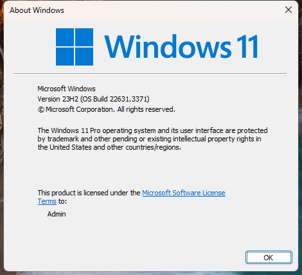Screen dimensions: 302x275
Task: Click the large 'Windows 11' wordmark
Action: [181, 46]
